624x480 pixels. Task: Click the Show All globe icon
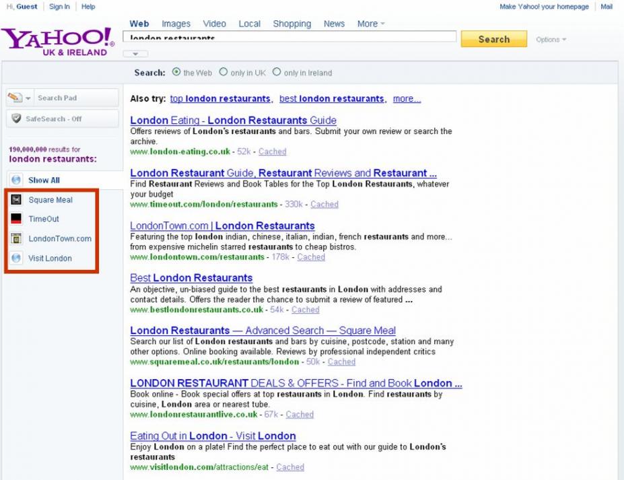pyautogui.click(x=16, y=180)
